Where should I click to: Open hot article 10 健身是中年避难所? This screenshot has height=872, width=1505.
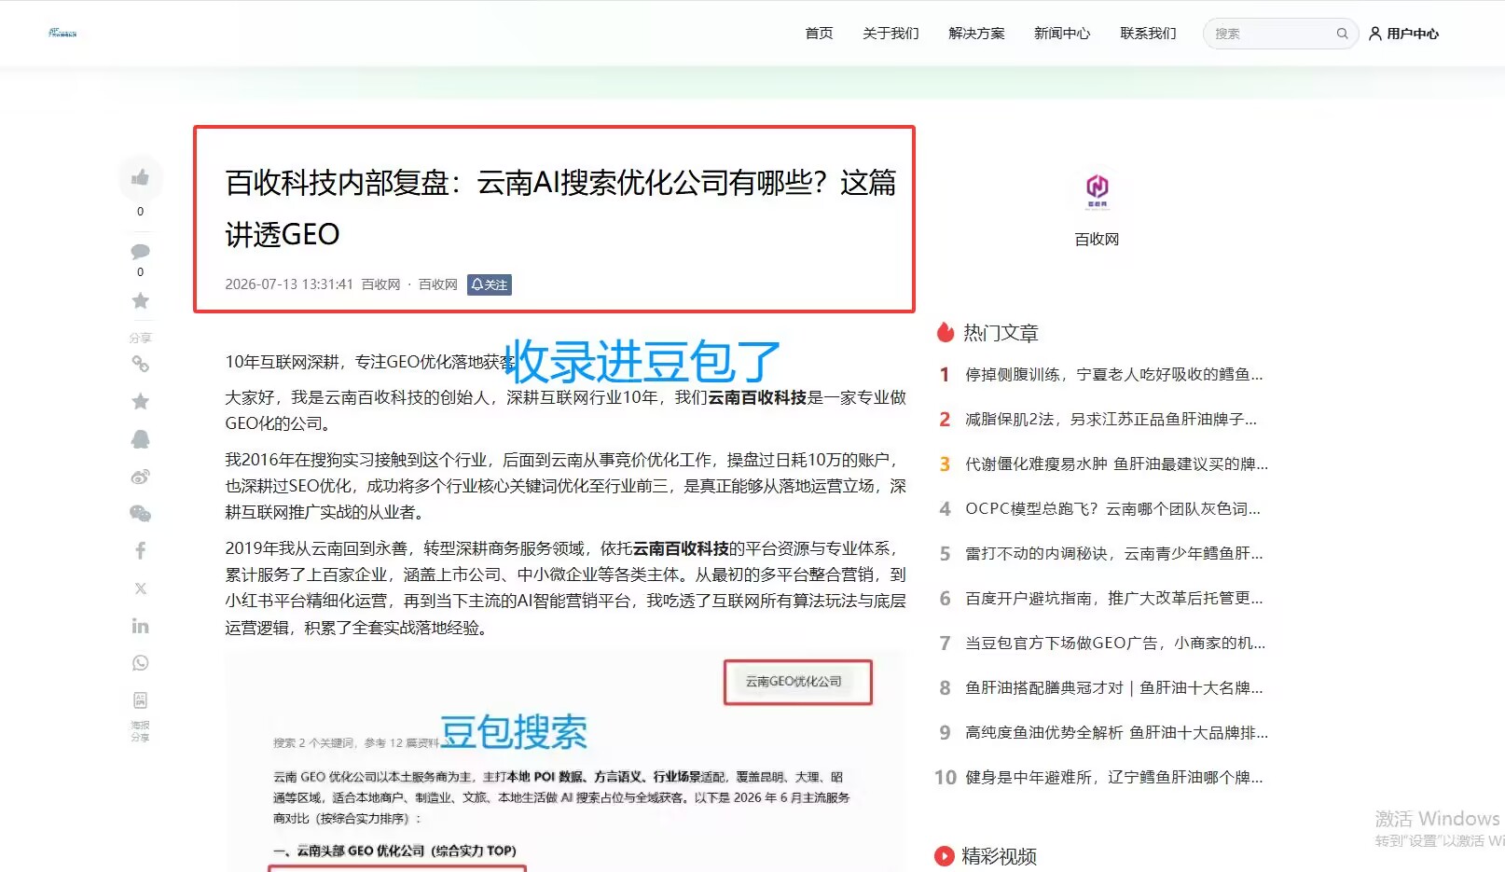tap(1113, 778)
